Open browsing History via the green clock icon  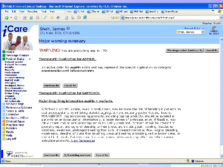pyautogui.click(x=58, y=18)
